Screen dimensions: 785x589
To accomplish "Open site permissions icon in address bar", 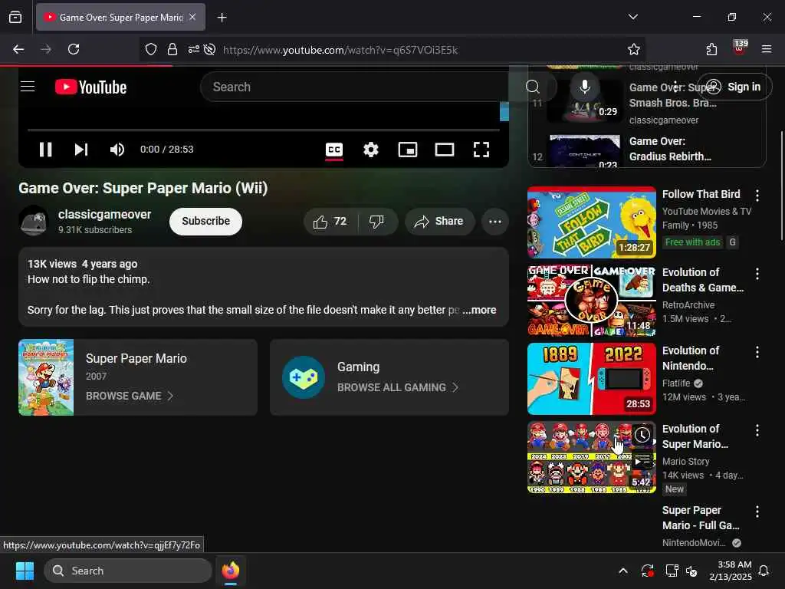I will click(193, 49).
